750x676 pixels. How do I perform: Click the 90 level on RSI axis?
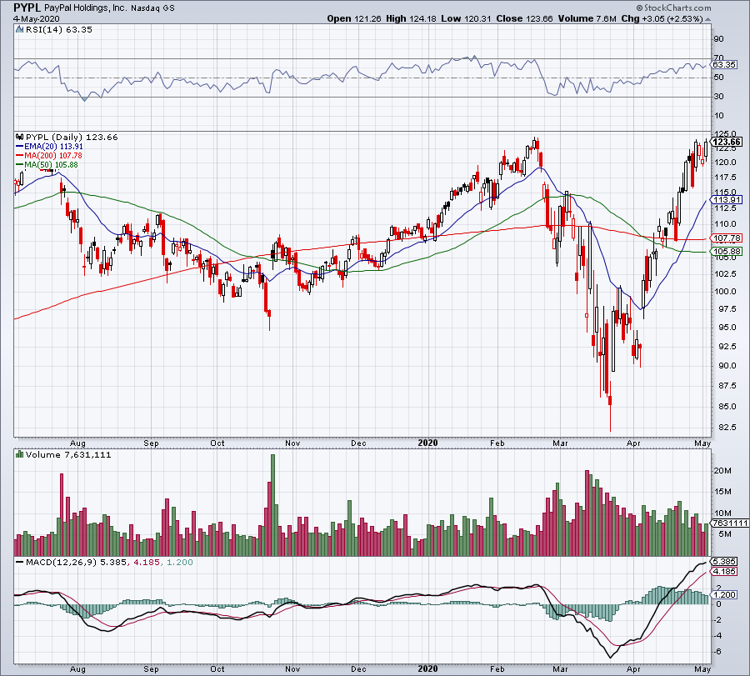[x=718, y=39]
